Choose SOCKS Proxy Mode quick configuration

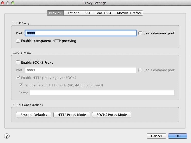(112, 115)
